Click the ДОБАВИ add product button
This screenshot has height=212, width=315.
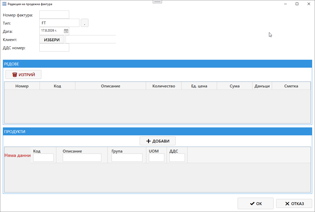pyautogui.click(x=158, y=141)
